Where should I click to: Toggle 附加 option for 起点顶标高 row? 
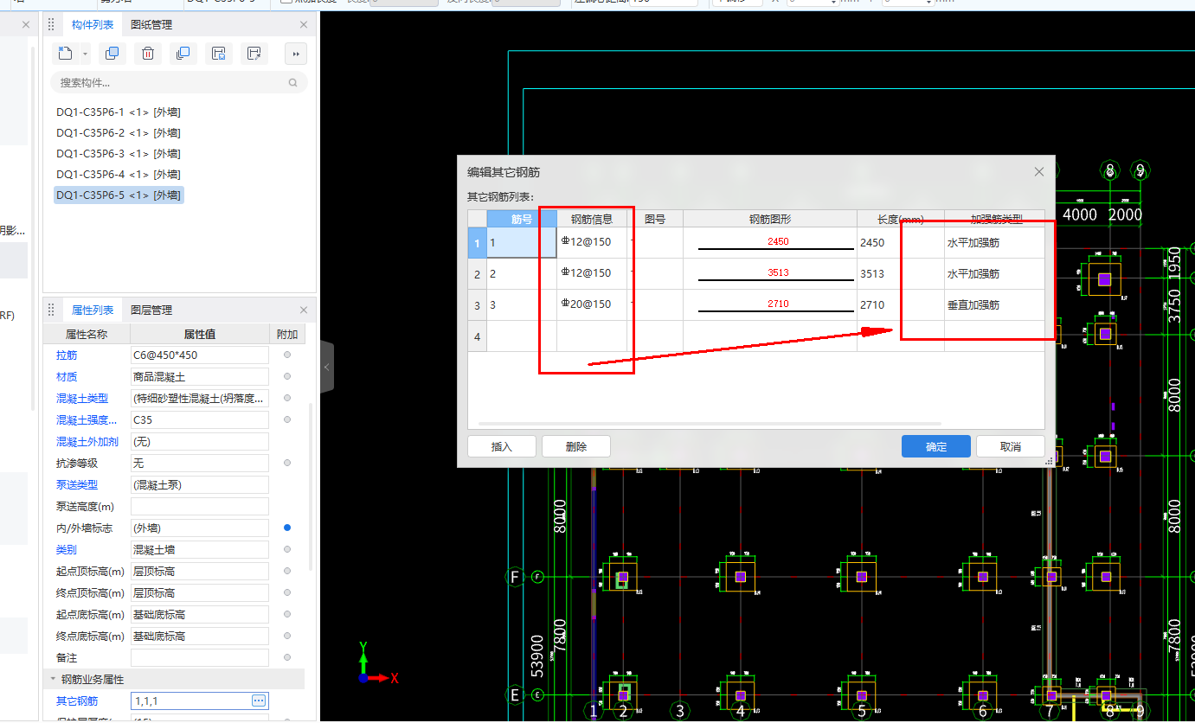tap(287, 571)
